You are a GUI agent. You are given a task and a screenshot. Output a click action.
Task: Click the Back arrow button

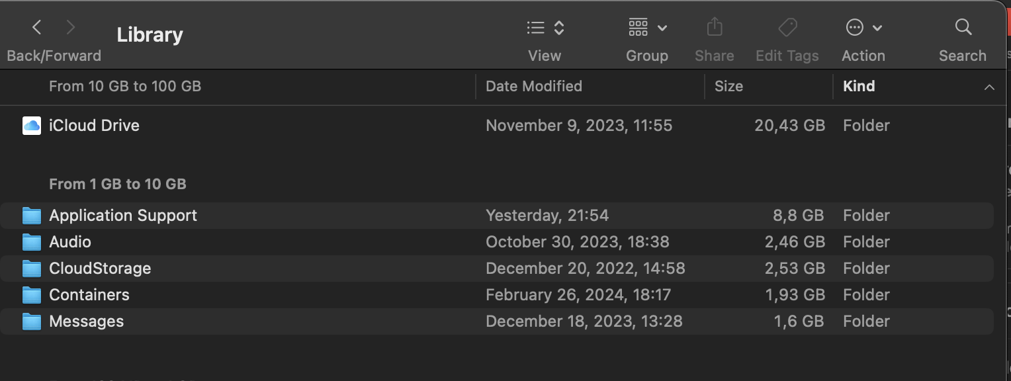(37, 27)
